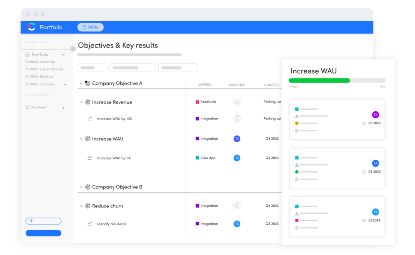The image size is (415, 255).
Task: Open Portfolio roadmap from the sidebar
Action: coord(40,62)
